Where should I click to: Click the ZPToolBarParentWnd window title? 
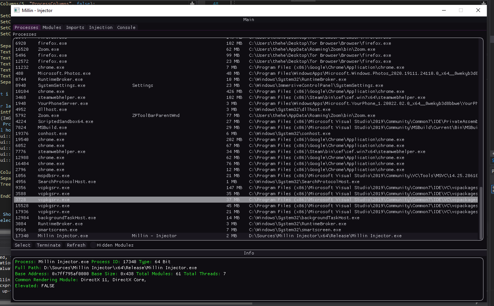click(x=156, y=115)
